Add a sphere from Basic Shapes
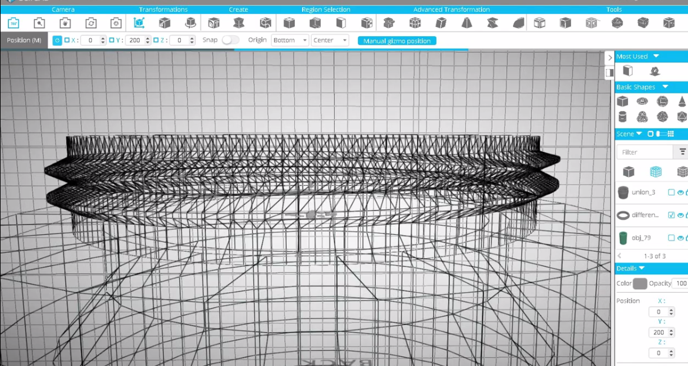 [662, 101]
